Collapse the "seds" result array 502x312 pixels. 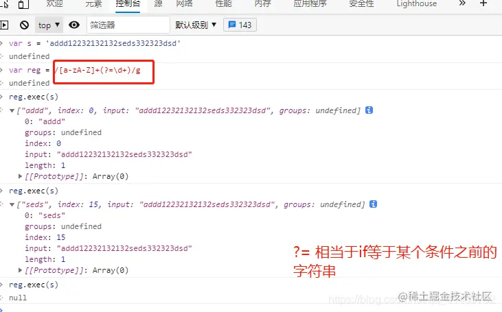pos(12,204)
